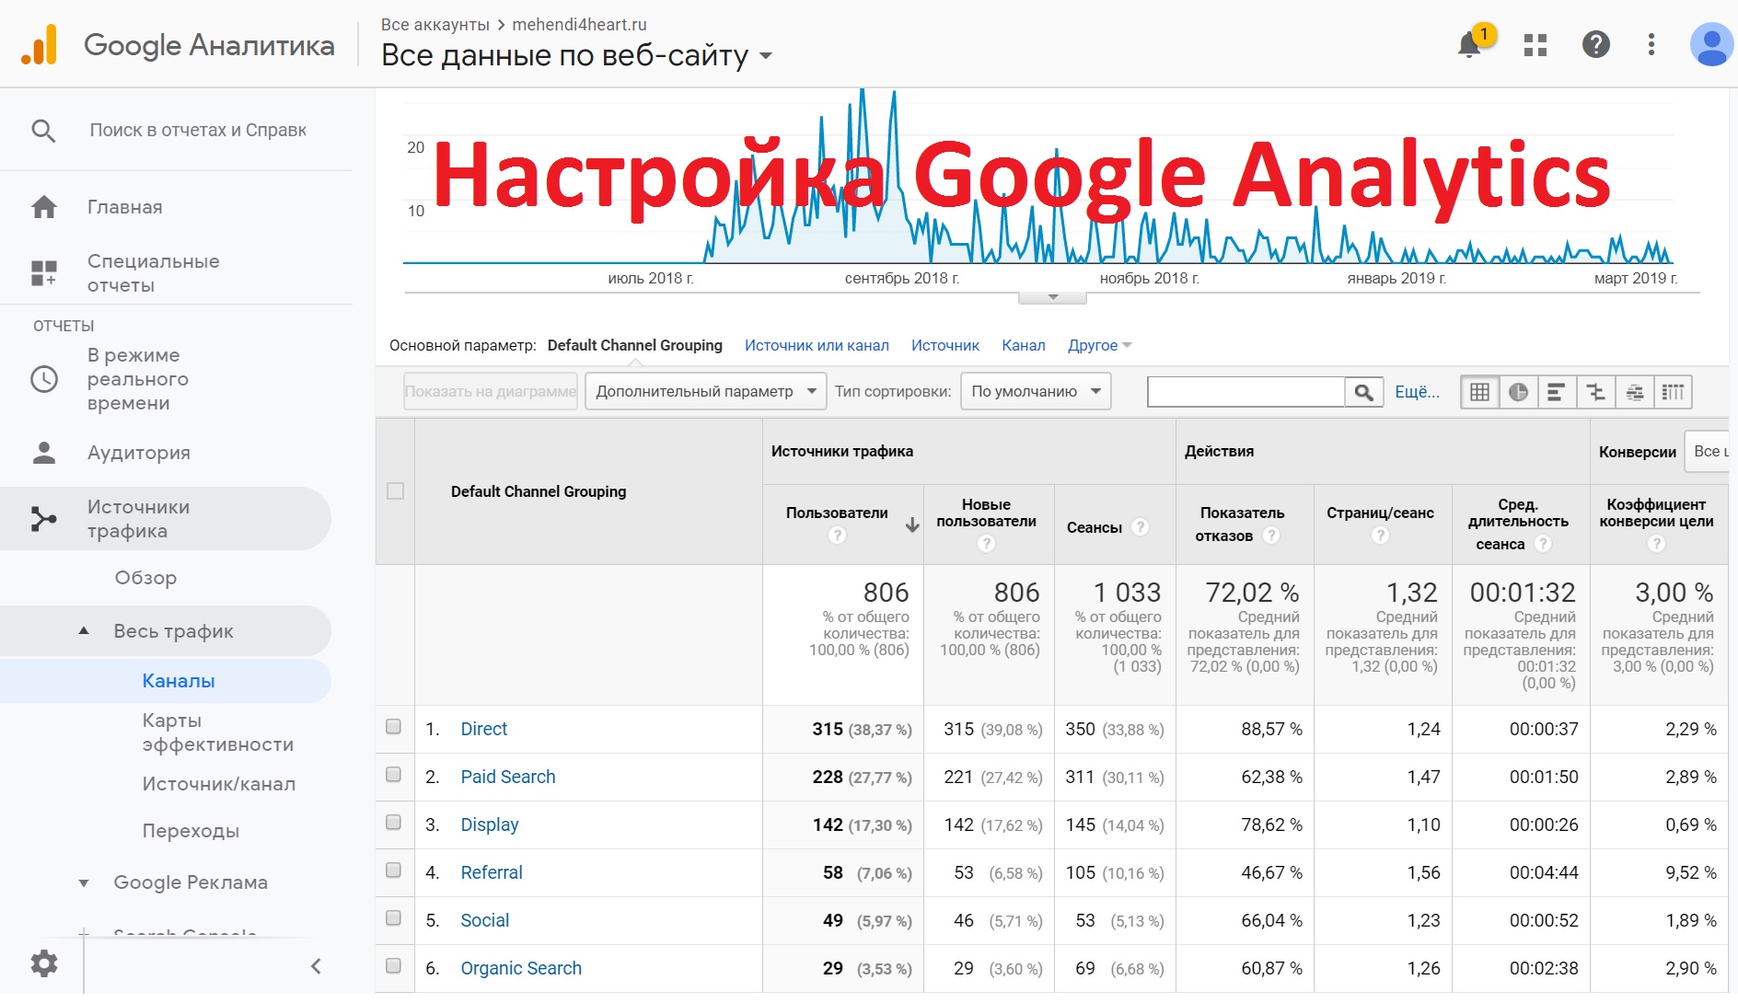
Task: Check the Direct row checkbox
Action: click(x=394, y=727)
